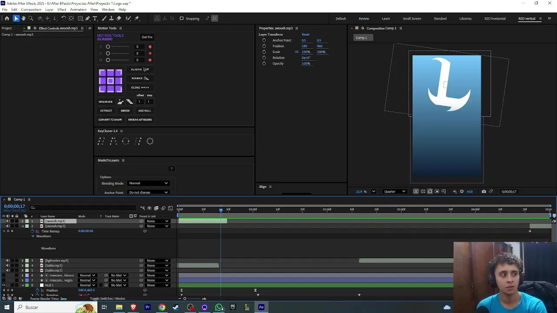Collapse layer 8 Null 1 properties
Viewport: 557px width, 313px height.
[x=23, y=285]
